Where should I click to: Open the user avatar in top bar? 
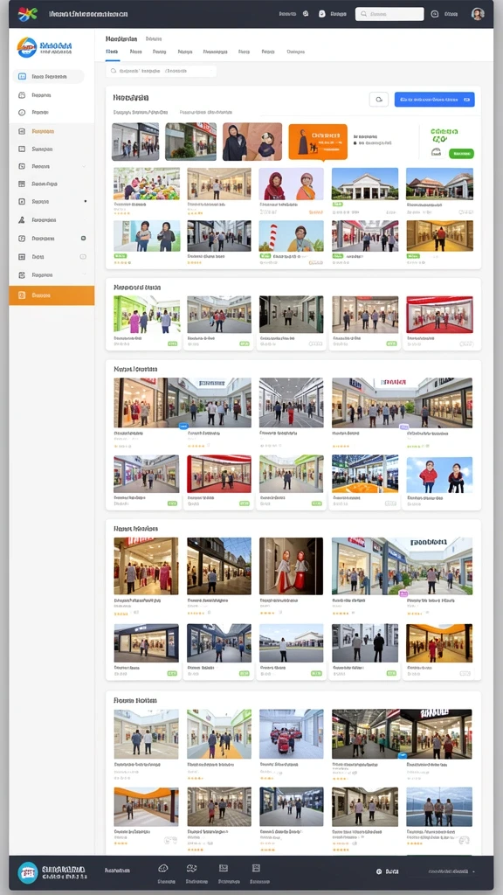click(x=478, y=14)
